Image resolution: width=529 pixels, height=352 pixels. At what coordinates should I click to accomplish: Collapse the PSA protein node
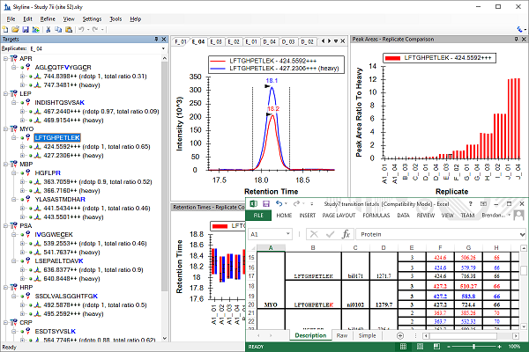pos(5,225)
